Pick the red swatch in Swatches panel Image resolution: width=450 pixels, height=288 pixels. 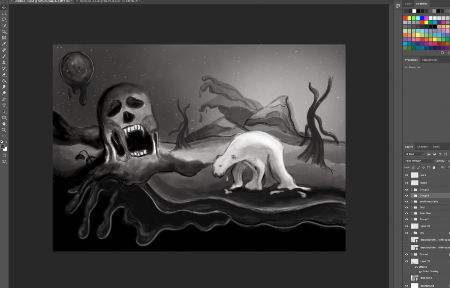pos(405,18)
